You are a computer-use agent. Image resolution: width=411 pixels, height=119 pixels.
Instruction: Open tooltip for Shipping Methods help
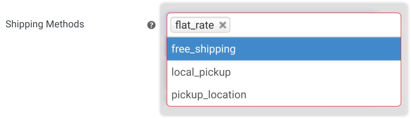pos(151,25)
